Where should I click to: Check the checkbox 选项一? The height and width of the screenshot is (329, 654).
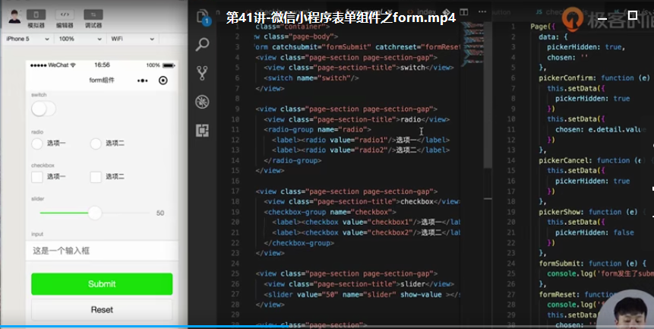[37, 177]
